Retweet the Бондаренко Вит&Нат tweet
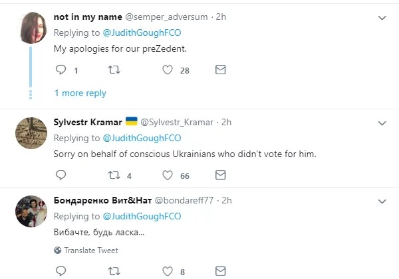This screenshot has width=399, height=279. pos(114,271)
